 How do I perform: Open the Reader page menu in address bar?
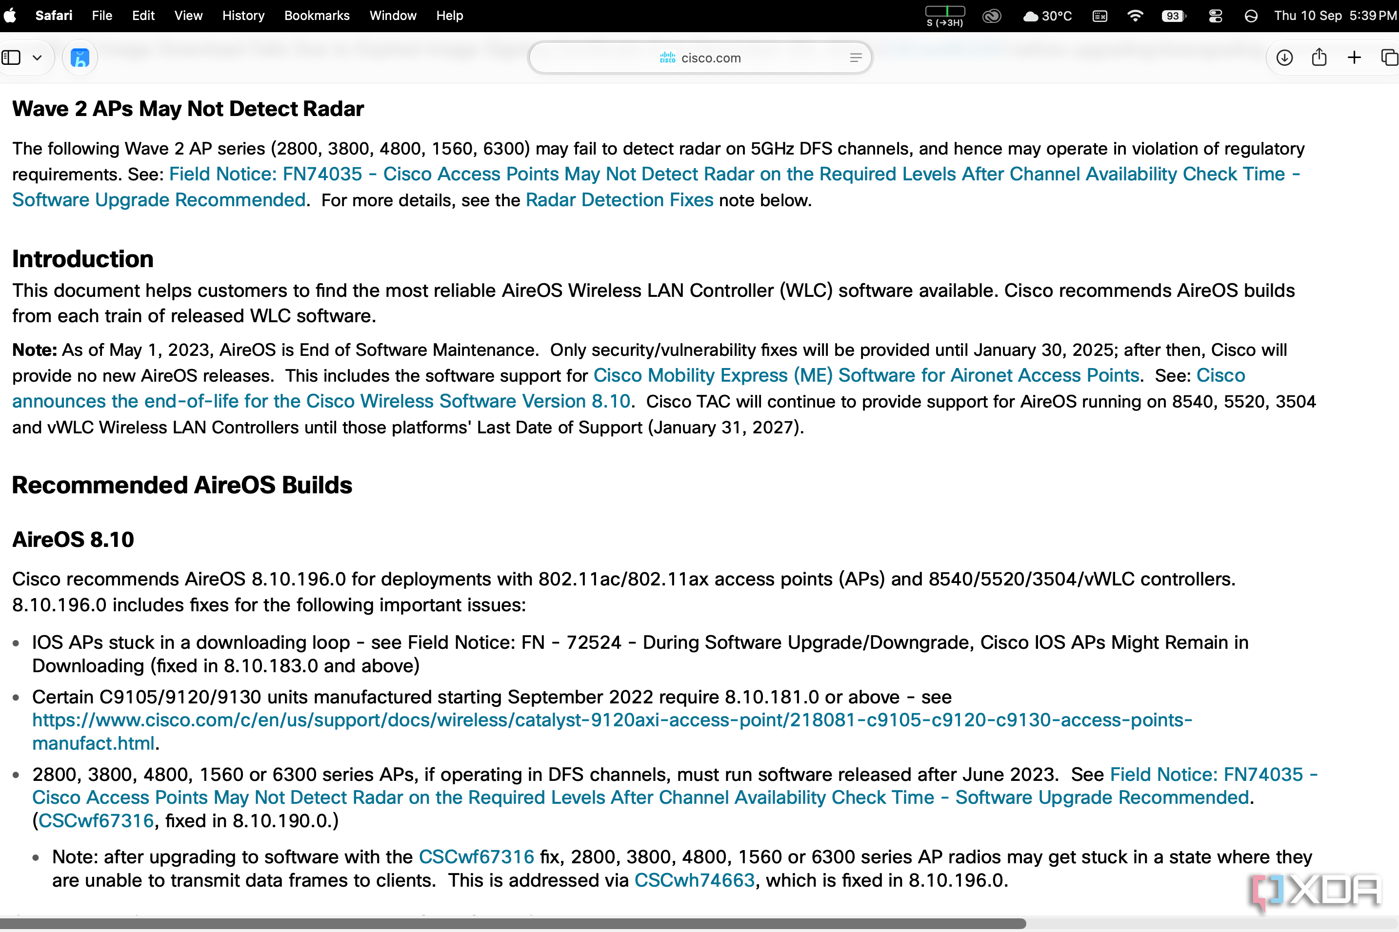(x=855, y=58)
